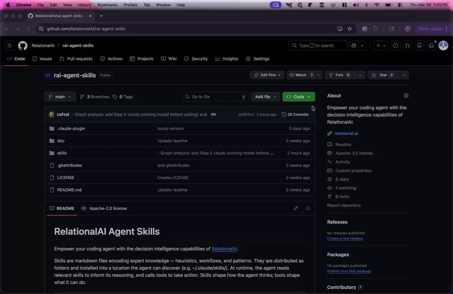This screenshot has width=453, height=294.
Task: Expand the Copilot dropdown arrow in header
Action: [x=362, y=45]
